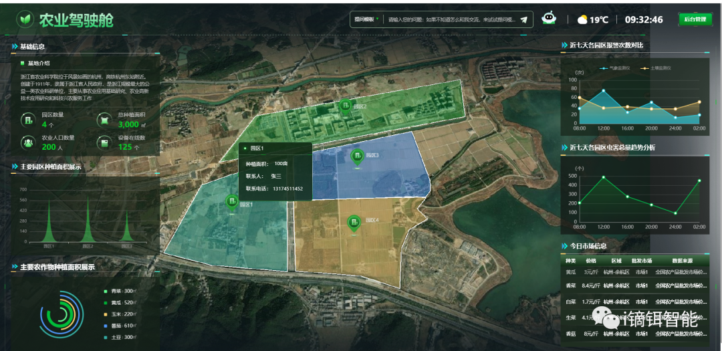Viewport: 722px width, 351px height.
Task: Click the green leaf logo icon
Action: [x=26, y=19]
